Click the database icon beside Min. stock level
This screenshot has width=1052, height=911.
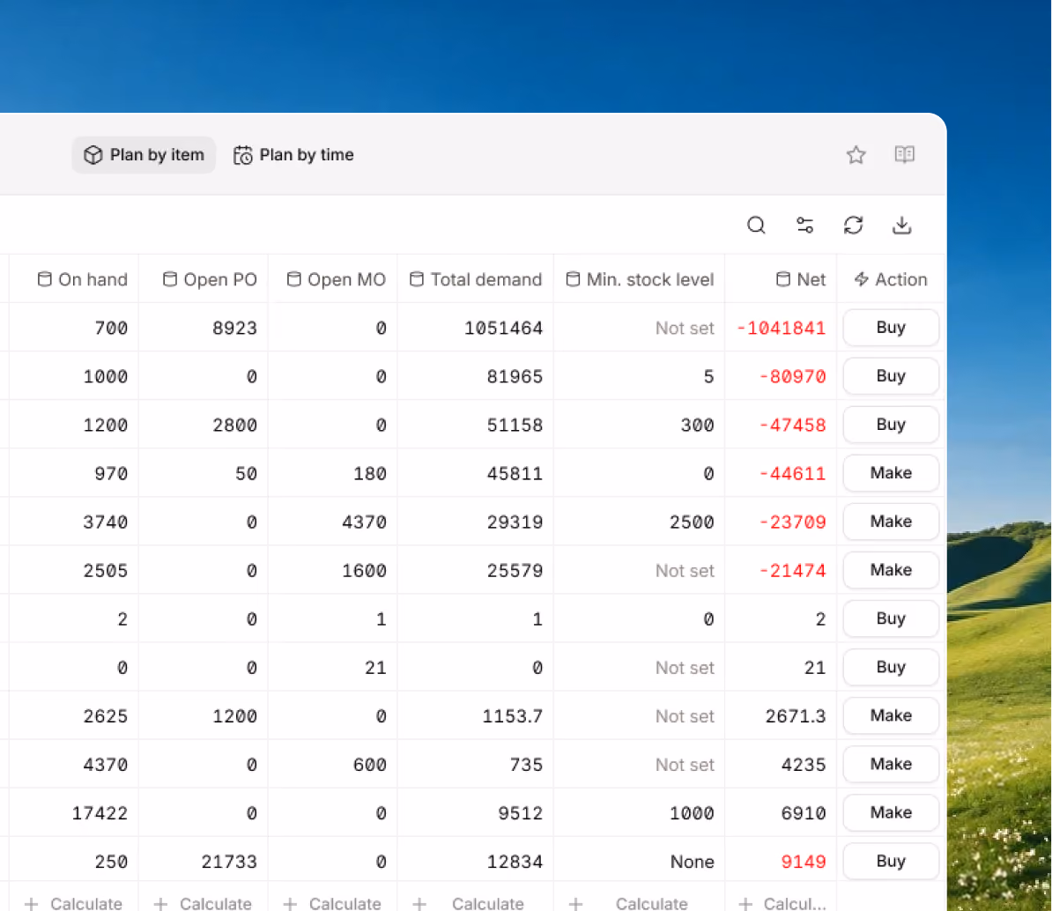pos(573,279)
